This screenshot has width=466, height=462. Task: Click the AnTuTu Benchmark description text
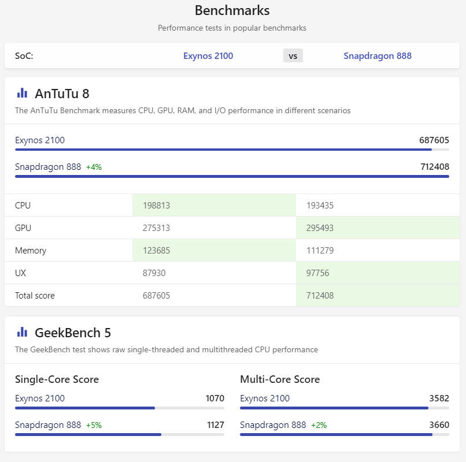[x=183, y=110]
